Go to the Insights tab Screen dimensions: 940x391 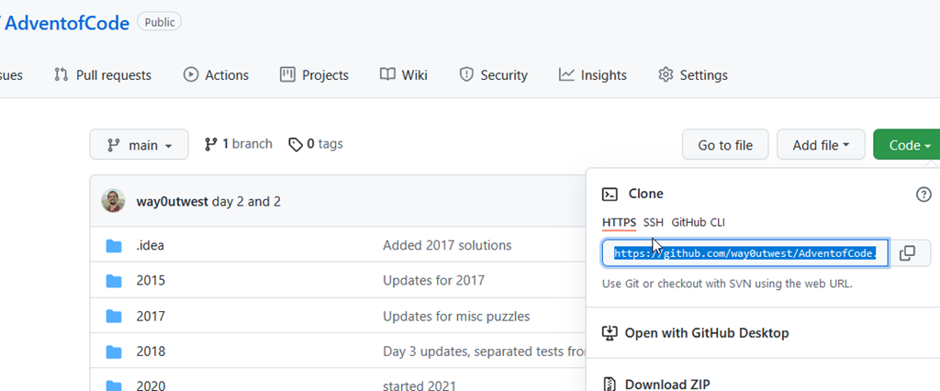click(x=593, y=75)
